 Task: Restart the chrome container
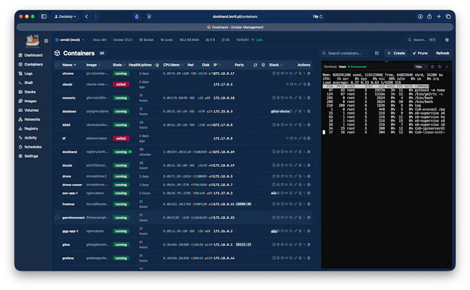282,73
